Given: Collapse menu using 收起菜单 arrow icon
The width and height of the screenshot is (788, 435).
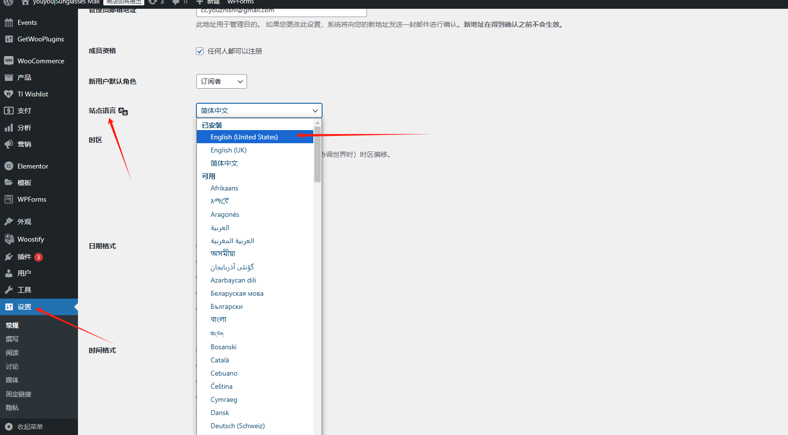Looking at the screenshot, I should pyautogui.click(x=9, y=427).
